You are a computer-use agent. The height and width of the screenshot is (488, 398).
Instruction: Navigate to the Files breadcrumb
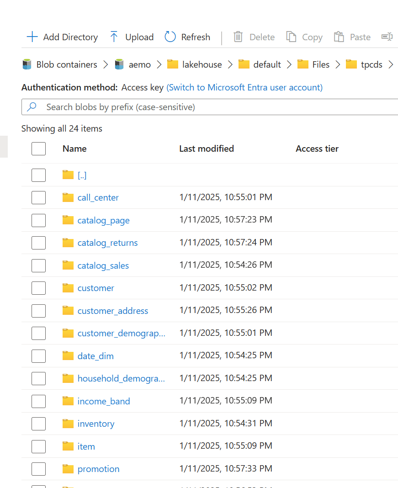(x=320, y=64)
